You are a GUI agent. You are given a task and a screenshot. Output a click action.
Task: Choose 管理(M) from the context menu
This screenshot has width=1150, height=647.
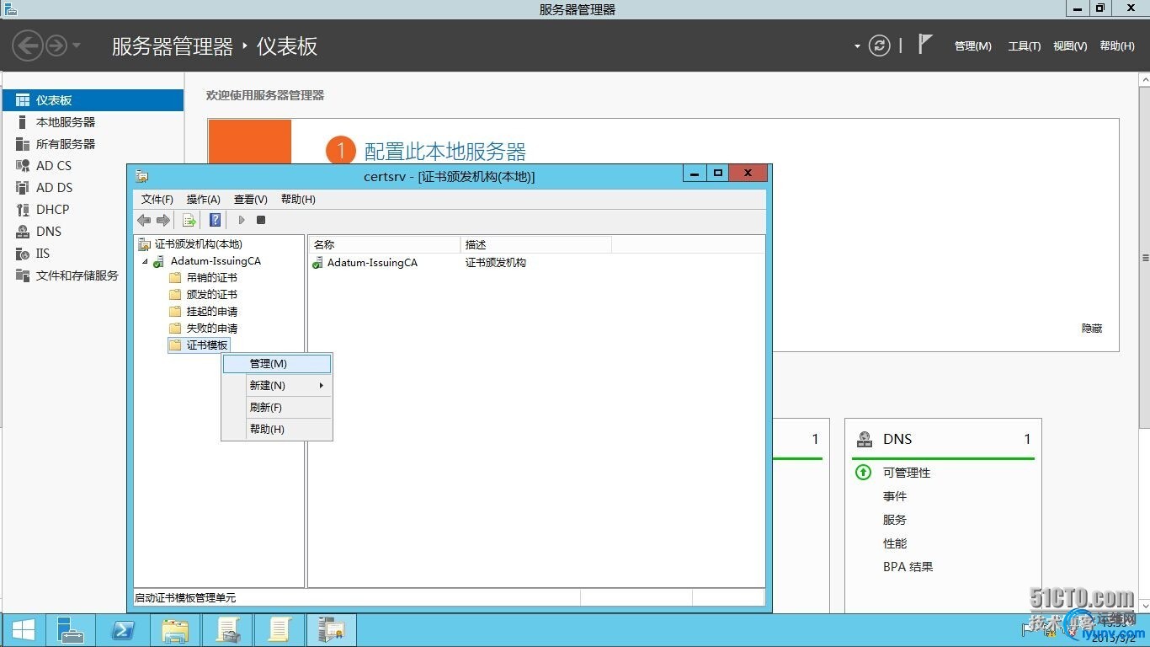277,364
